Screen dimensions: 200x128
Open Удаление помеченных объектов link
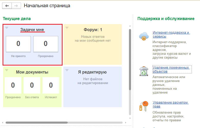tap(171, 69)
